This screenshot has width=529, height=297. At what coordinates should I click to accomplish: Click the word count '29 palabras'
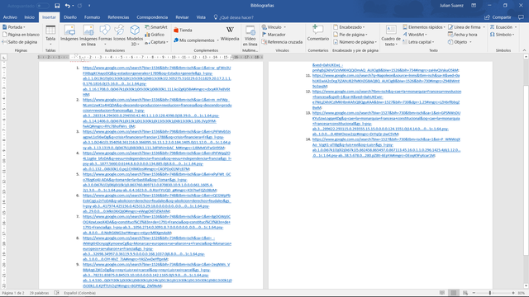(x=39, y=293)
